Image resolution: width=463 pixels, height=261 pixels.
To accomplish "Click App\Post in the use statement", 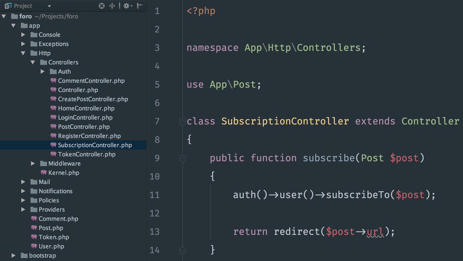I will pos(233,85).
